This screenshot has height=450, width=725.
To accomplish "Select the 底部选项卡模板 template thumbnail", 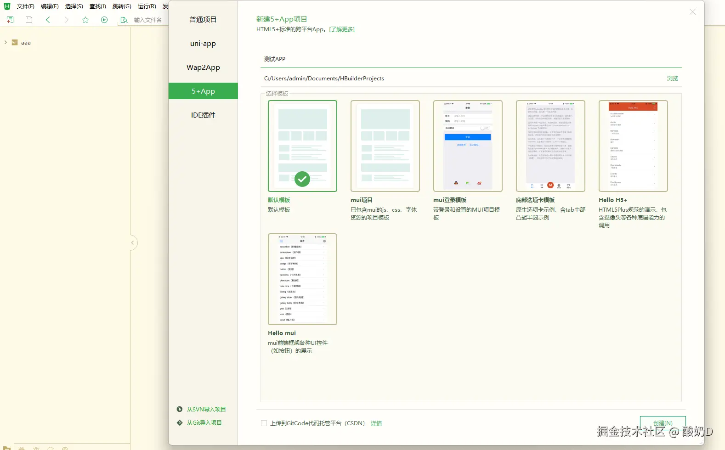I will click(x=550, y=146).
